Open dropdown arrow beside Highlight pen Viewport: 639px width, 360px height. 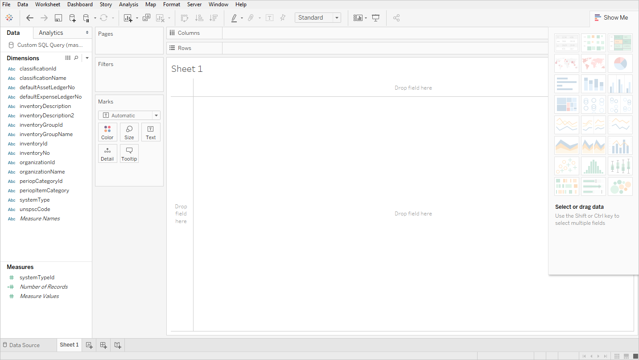tap(242, 18)
